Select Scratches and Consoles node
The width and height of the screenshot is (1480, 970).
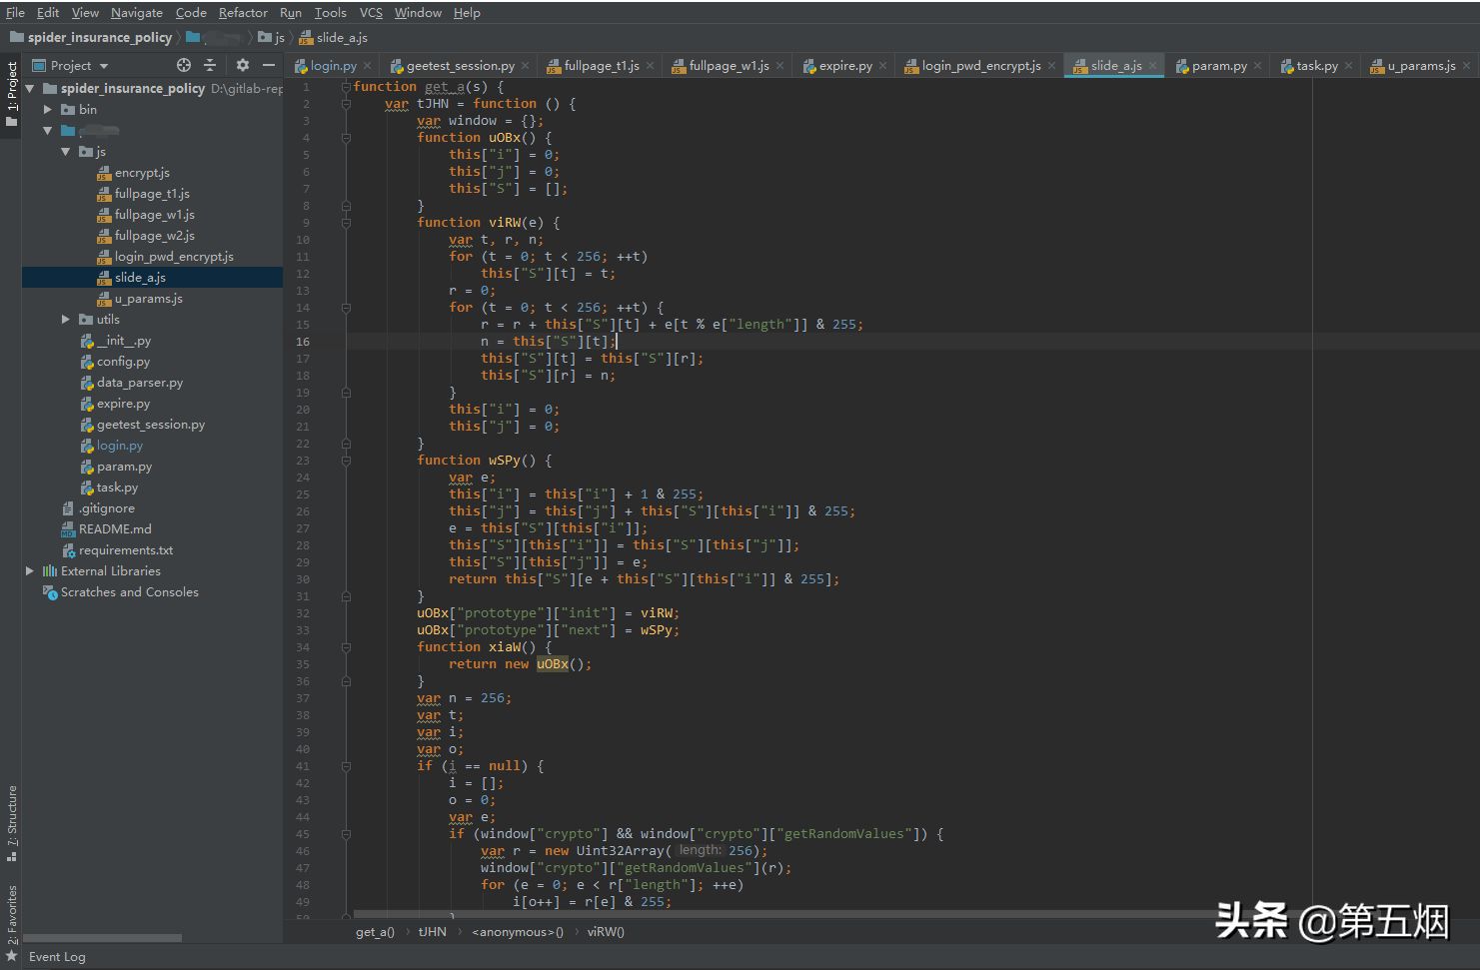coord(120,591)
